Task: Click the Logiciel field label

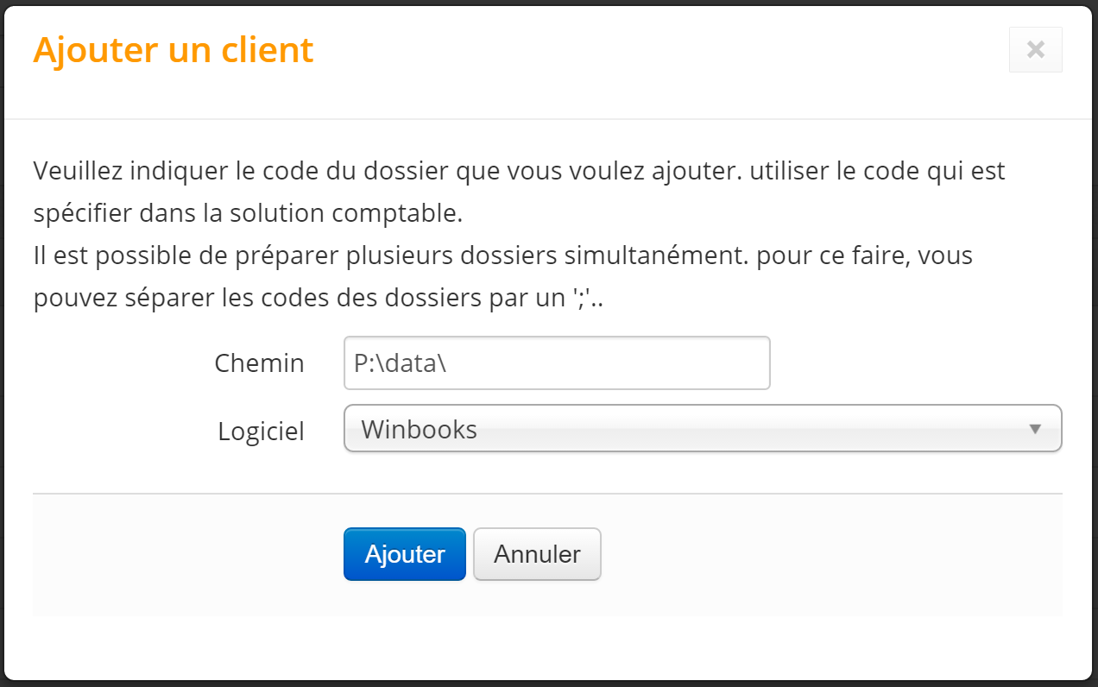Action: [261, 431]
